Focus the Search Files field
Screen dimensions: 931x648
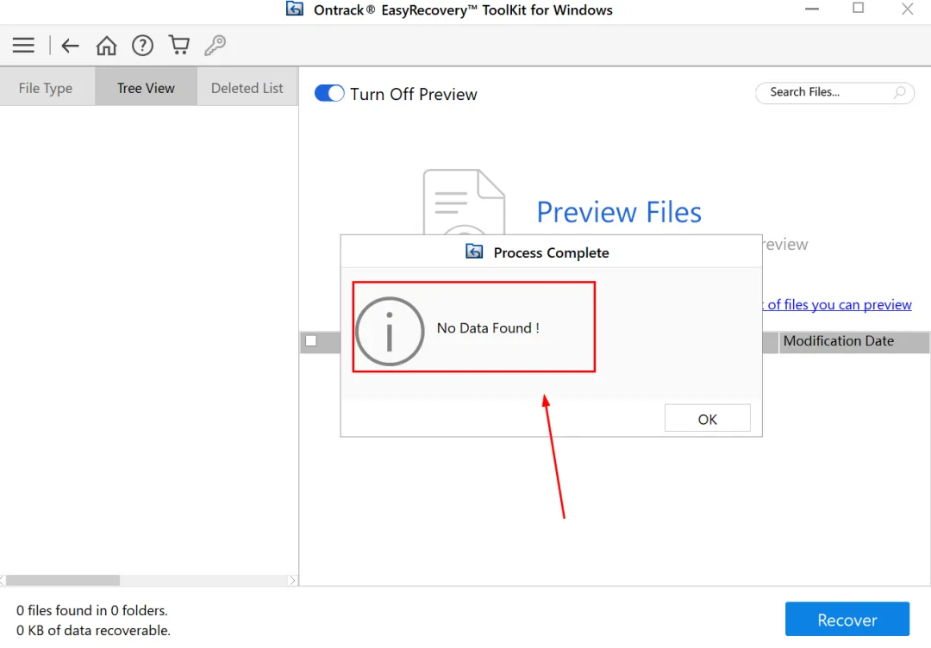pyautogui.click(x=834, y=92)
